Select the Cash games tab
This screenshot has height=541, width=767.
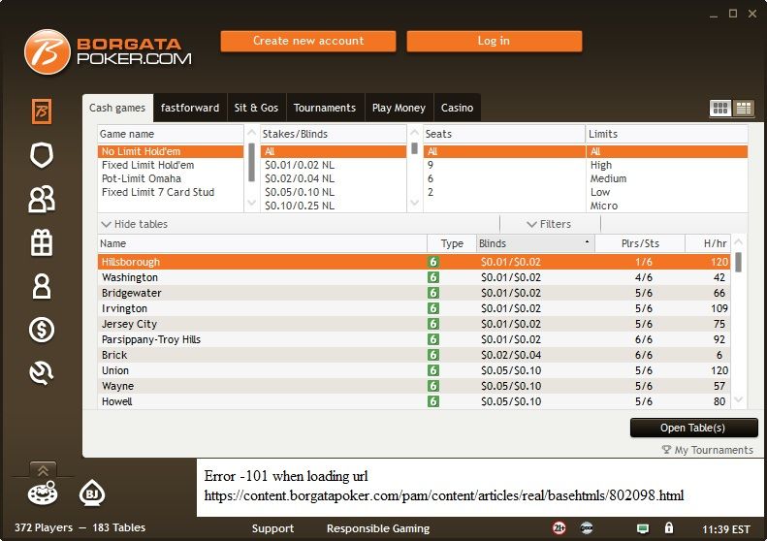pyautogui.click(x=117, y=108)
